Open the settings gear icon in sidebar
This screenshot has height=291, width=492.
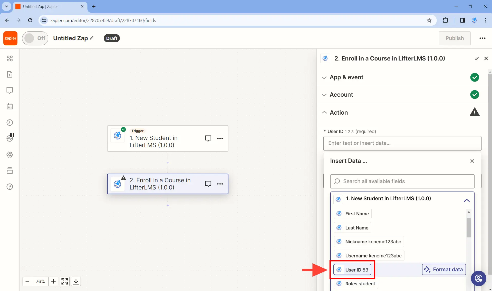click(x=10, y=155)
